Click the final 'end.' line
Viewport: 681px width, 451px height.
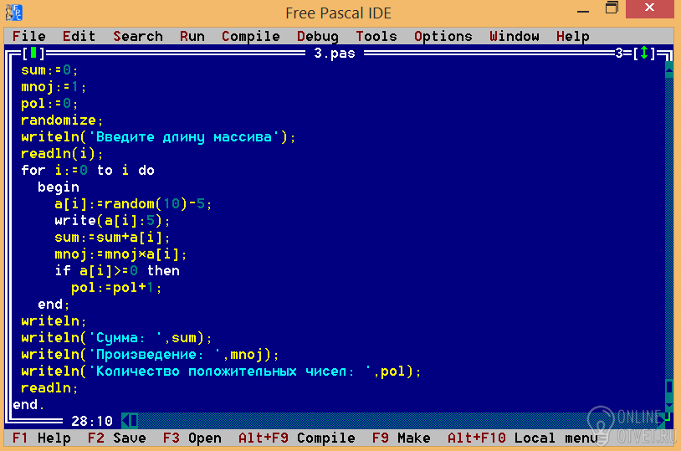click(x=28, y=404)
